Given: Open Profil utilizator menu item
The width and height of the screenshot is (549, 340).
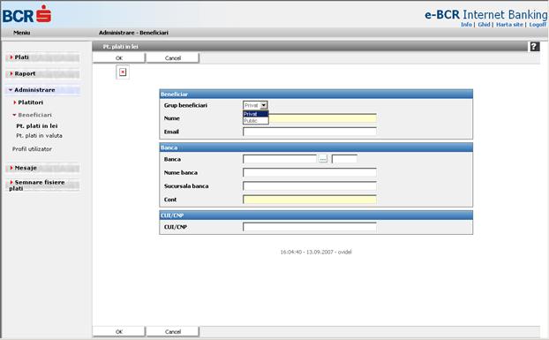Looking at the screenshot, I should (32, 149).
